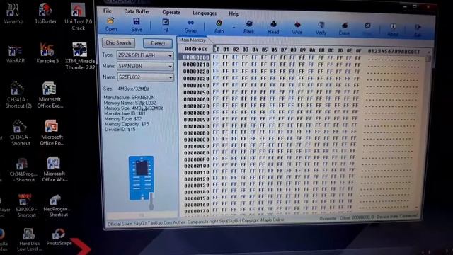Select the Microsoft Office Word desktop icon

tap(55, 169)
